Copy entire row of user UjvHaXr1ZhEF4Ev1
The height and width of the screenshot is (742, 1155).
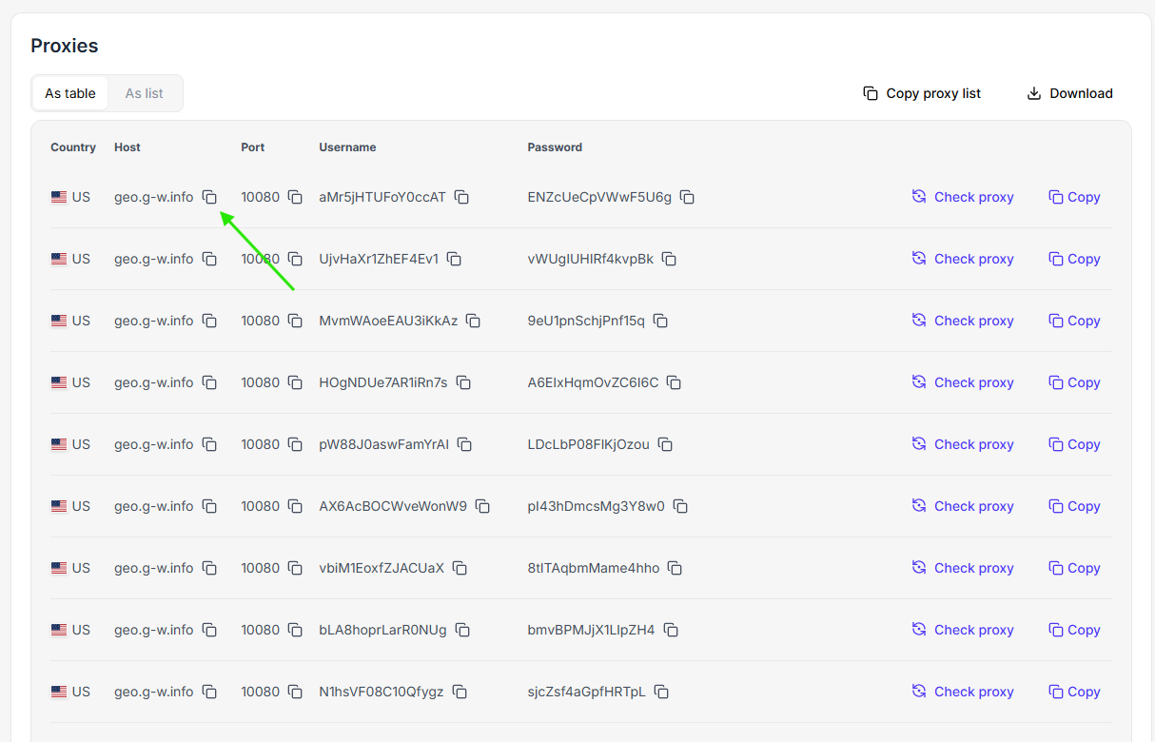click(x=1074, y=259)
